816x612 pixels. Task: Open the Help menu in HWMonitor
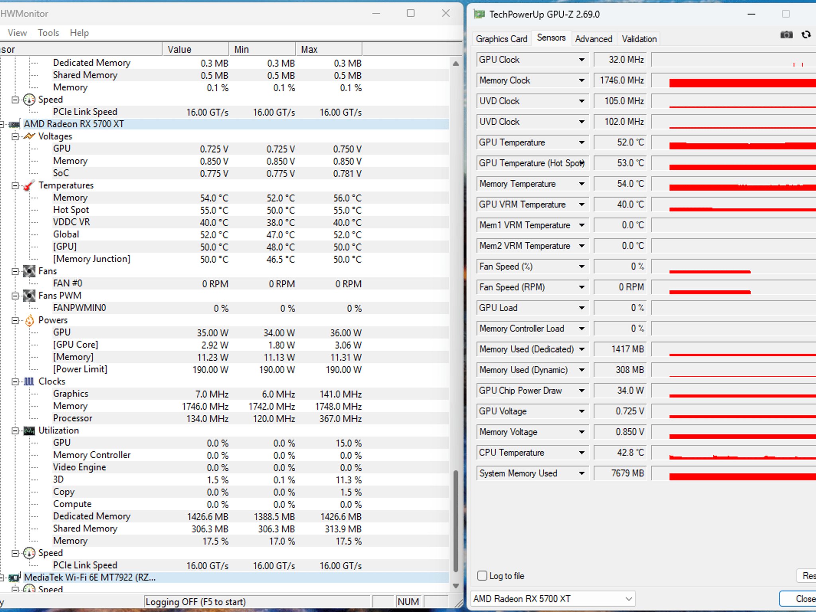(x=79, y=33)
